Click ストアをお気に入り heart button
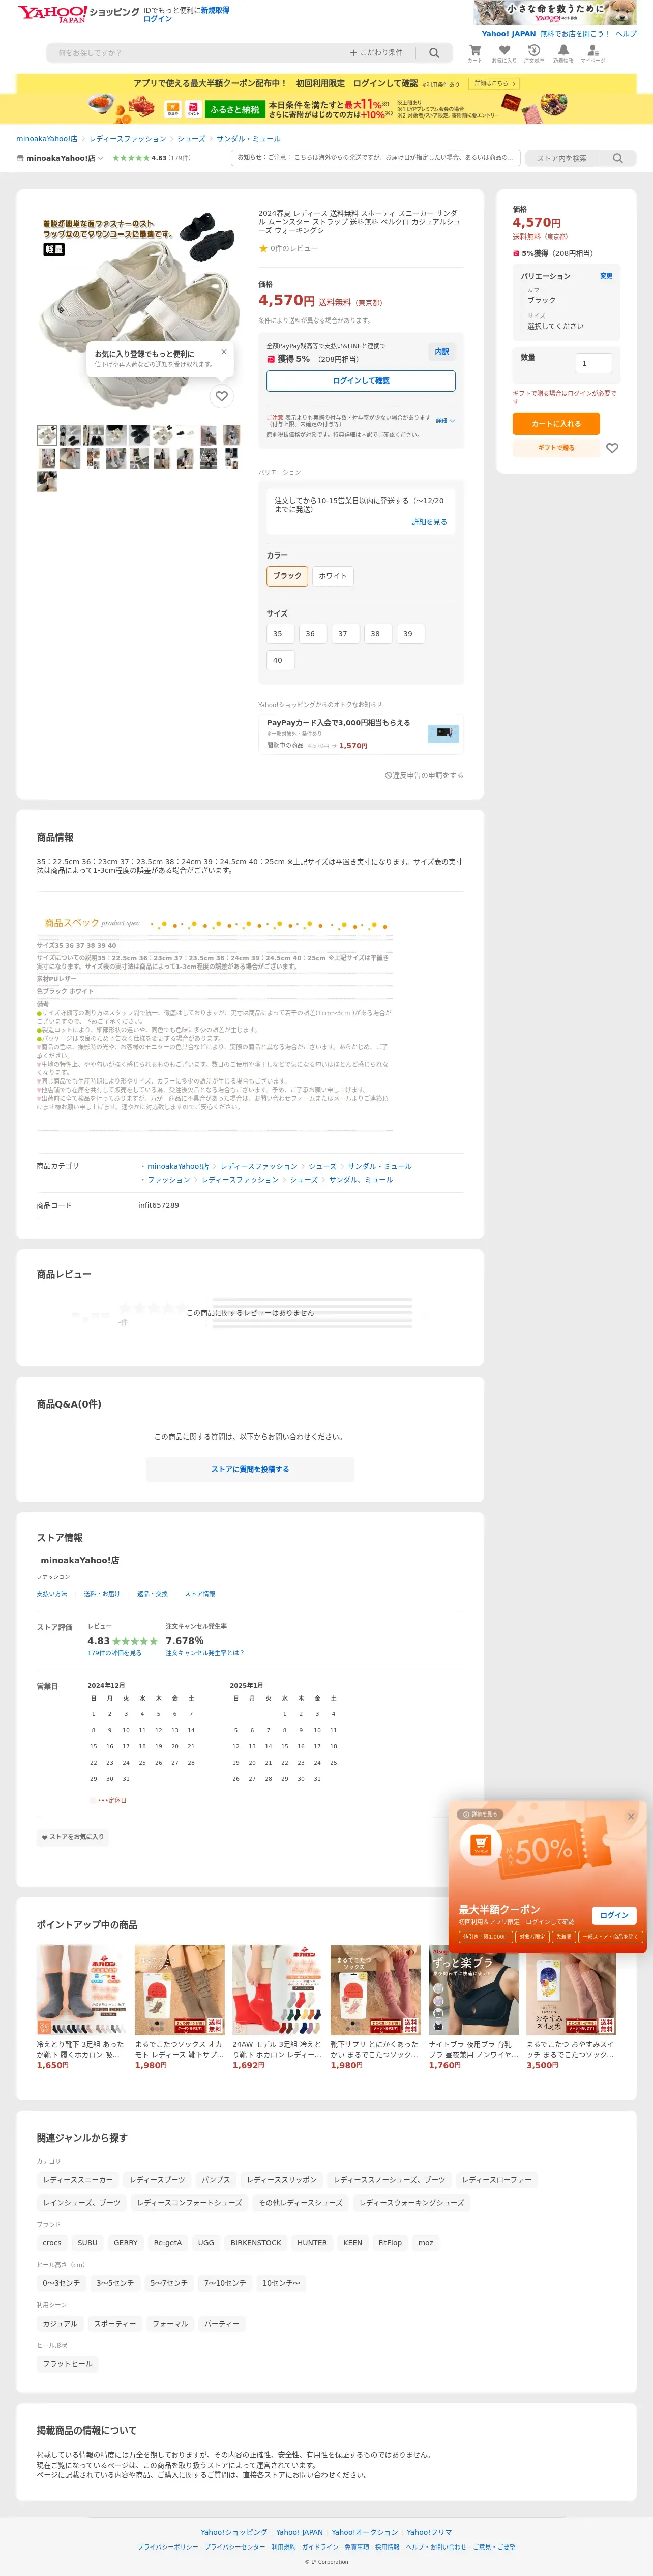The width and height of the screenshot is (653, 2576). (x=73, y=1837)
